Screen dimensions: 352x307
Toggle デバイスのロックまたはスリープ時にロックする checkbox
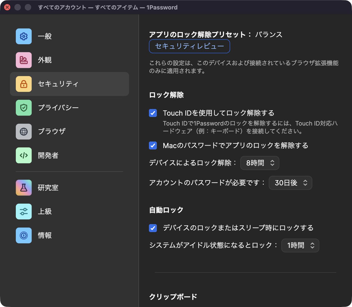[153, 228]
